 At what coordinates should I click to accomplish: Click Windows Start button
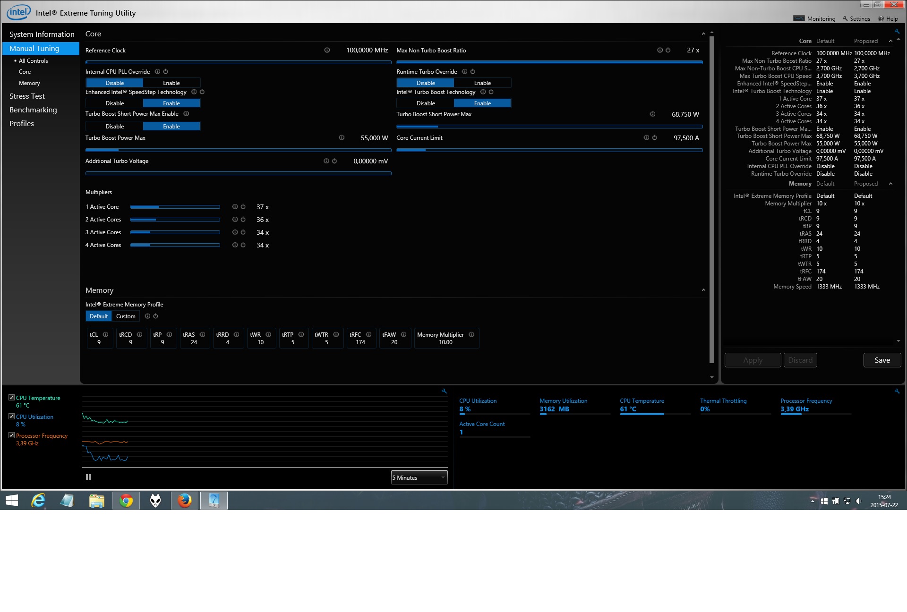click(12, 501)
